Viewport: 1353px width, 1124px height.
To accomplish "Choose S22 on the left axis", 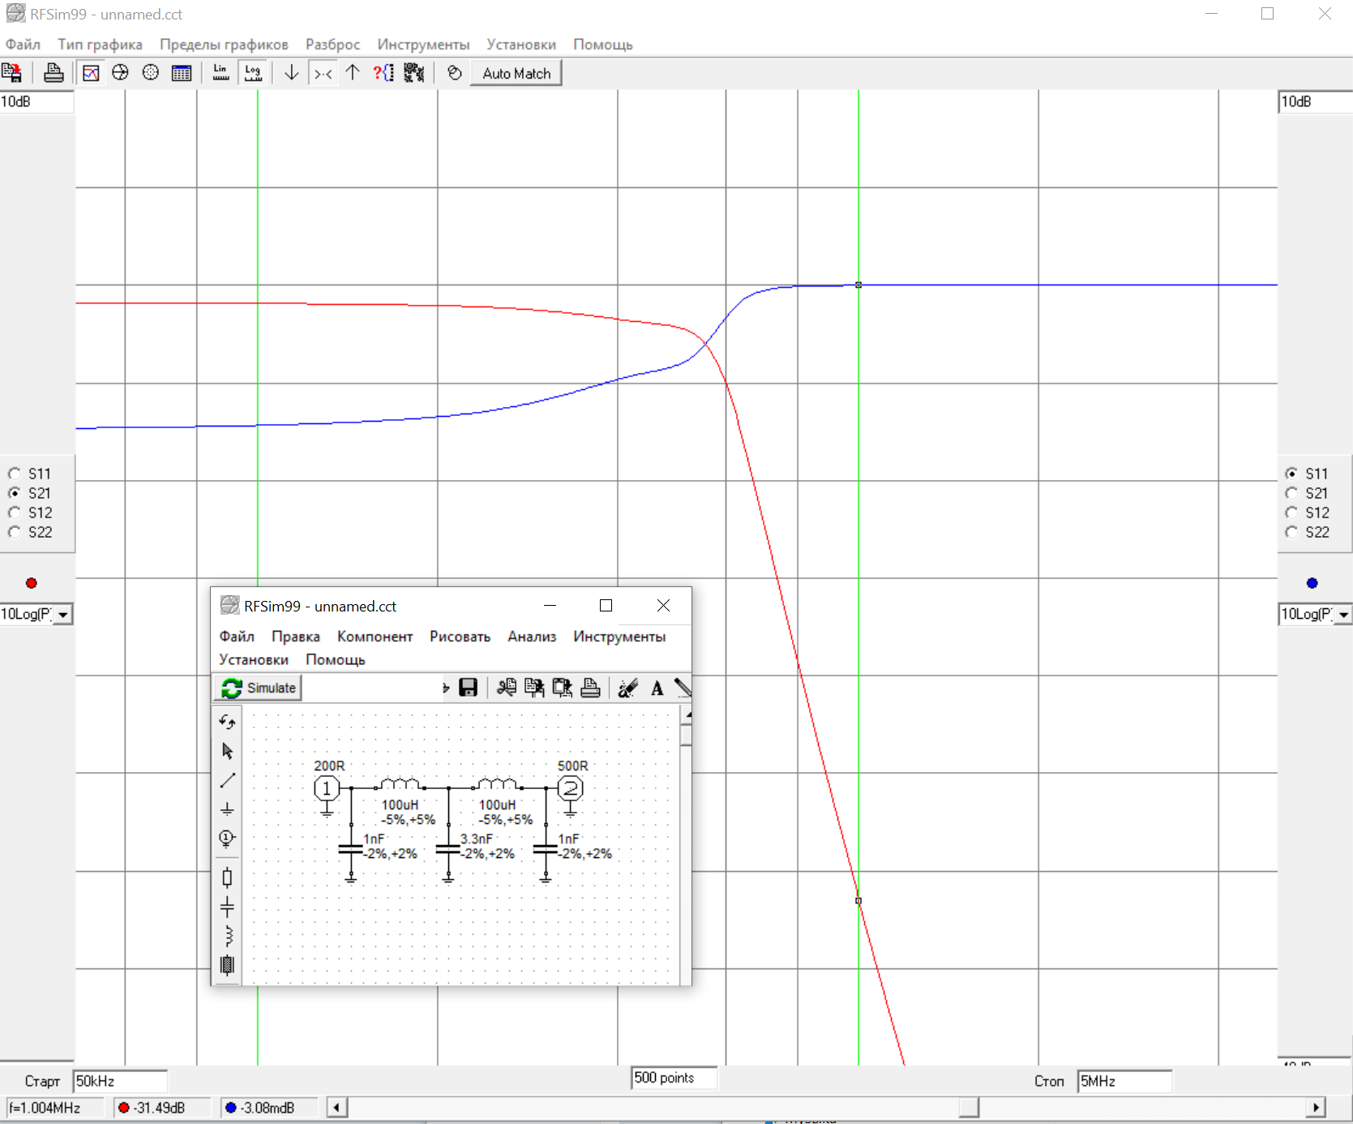I will (x=15, y=532).
